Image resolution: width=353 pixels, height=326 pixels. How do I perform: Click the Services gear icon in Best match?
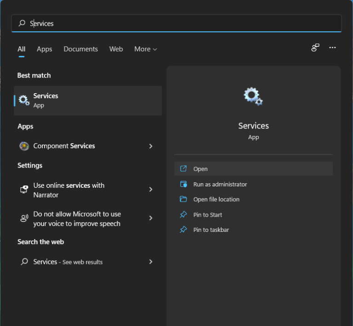pos(24,101)
